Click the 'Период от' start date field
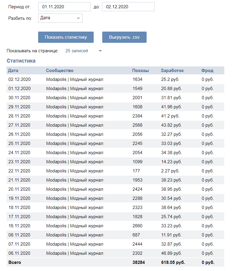Image resolution: width=232 pixels, height=271 pixels. pyautogui.click(x=64, y=7)
